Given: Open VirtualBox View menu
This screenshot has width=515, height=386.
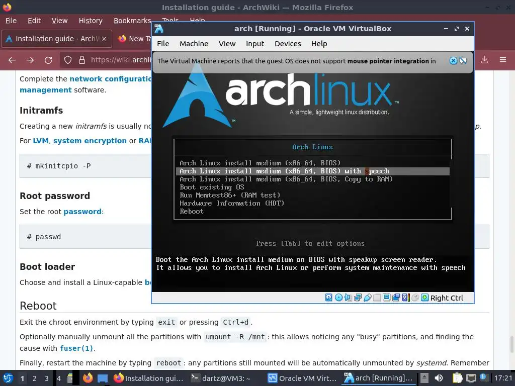Looking at the screenshot, I should (227, 44).
